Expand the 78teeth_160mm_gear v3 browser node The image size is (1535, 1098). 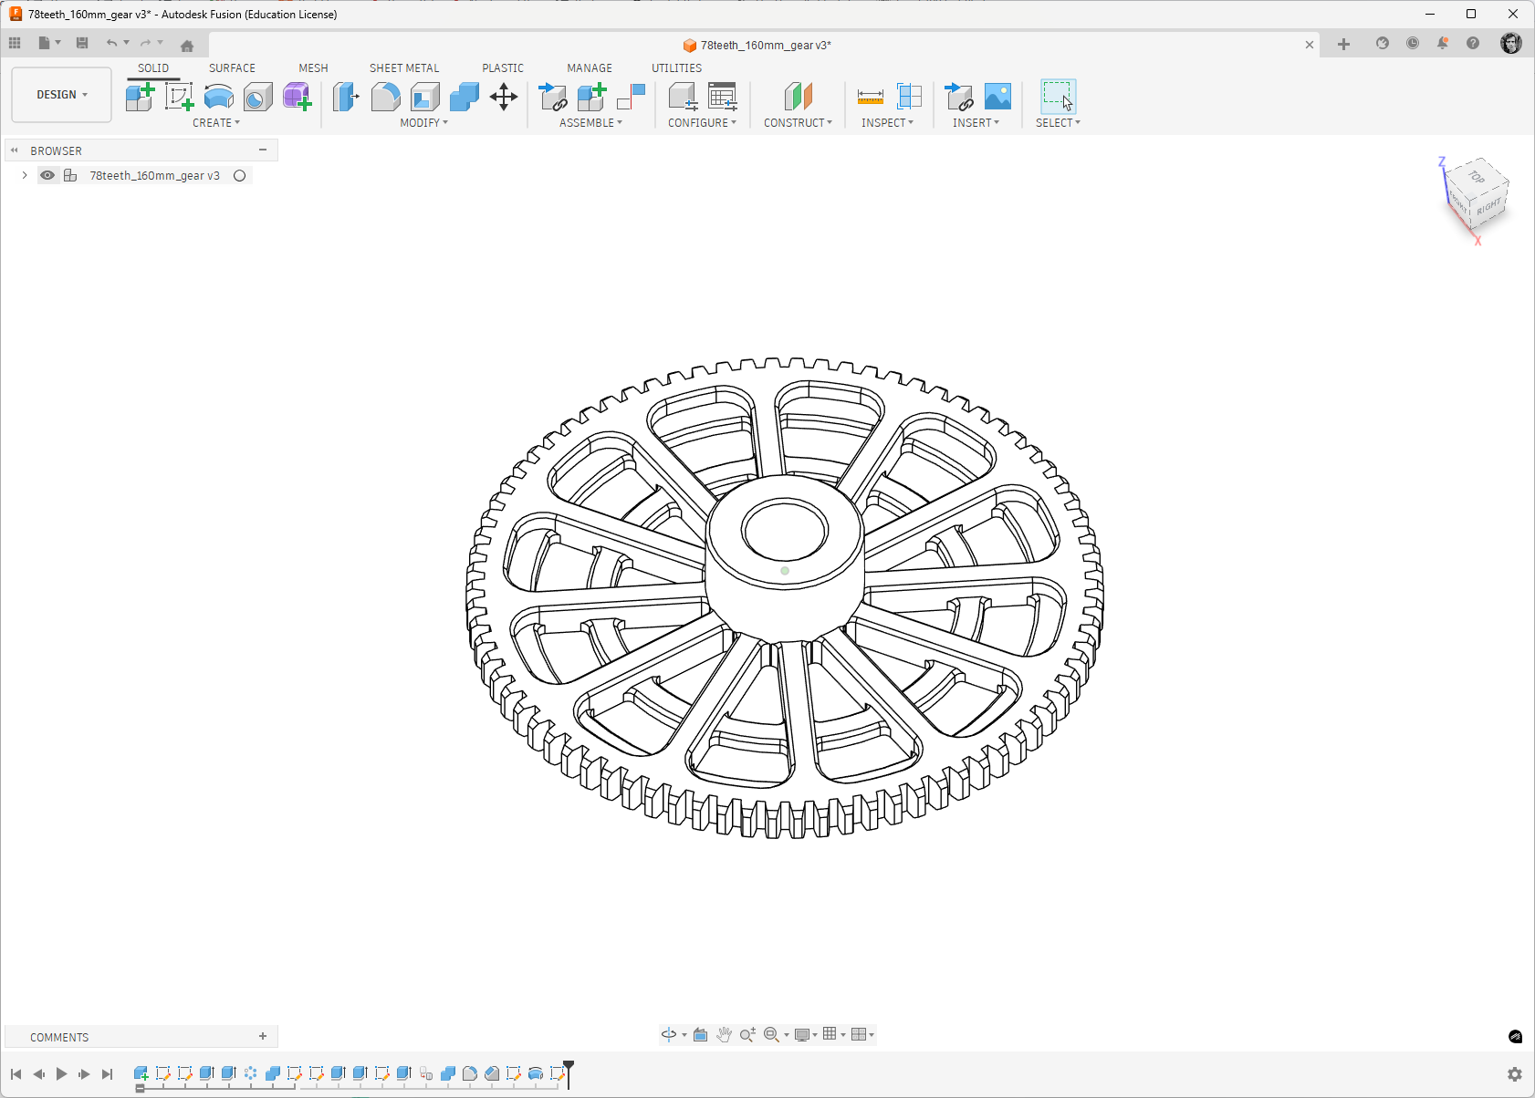point(25,175)
